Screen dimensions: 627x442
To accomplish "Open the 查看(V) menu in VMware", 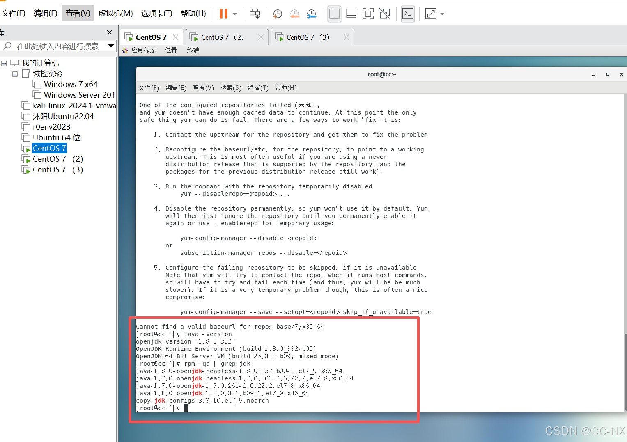I will point(78,13).
